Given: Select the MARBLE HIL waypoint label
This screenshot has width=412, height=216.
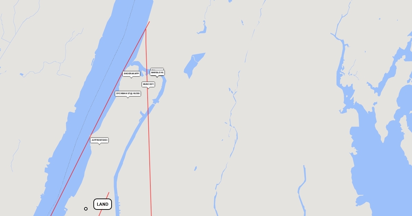Looking at the screenshot, I should pyautogui.click(x=157, y=73).
